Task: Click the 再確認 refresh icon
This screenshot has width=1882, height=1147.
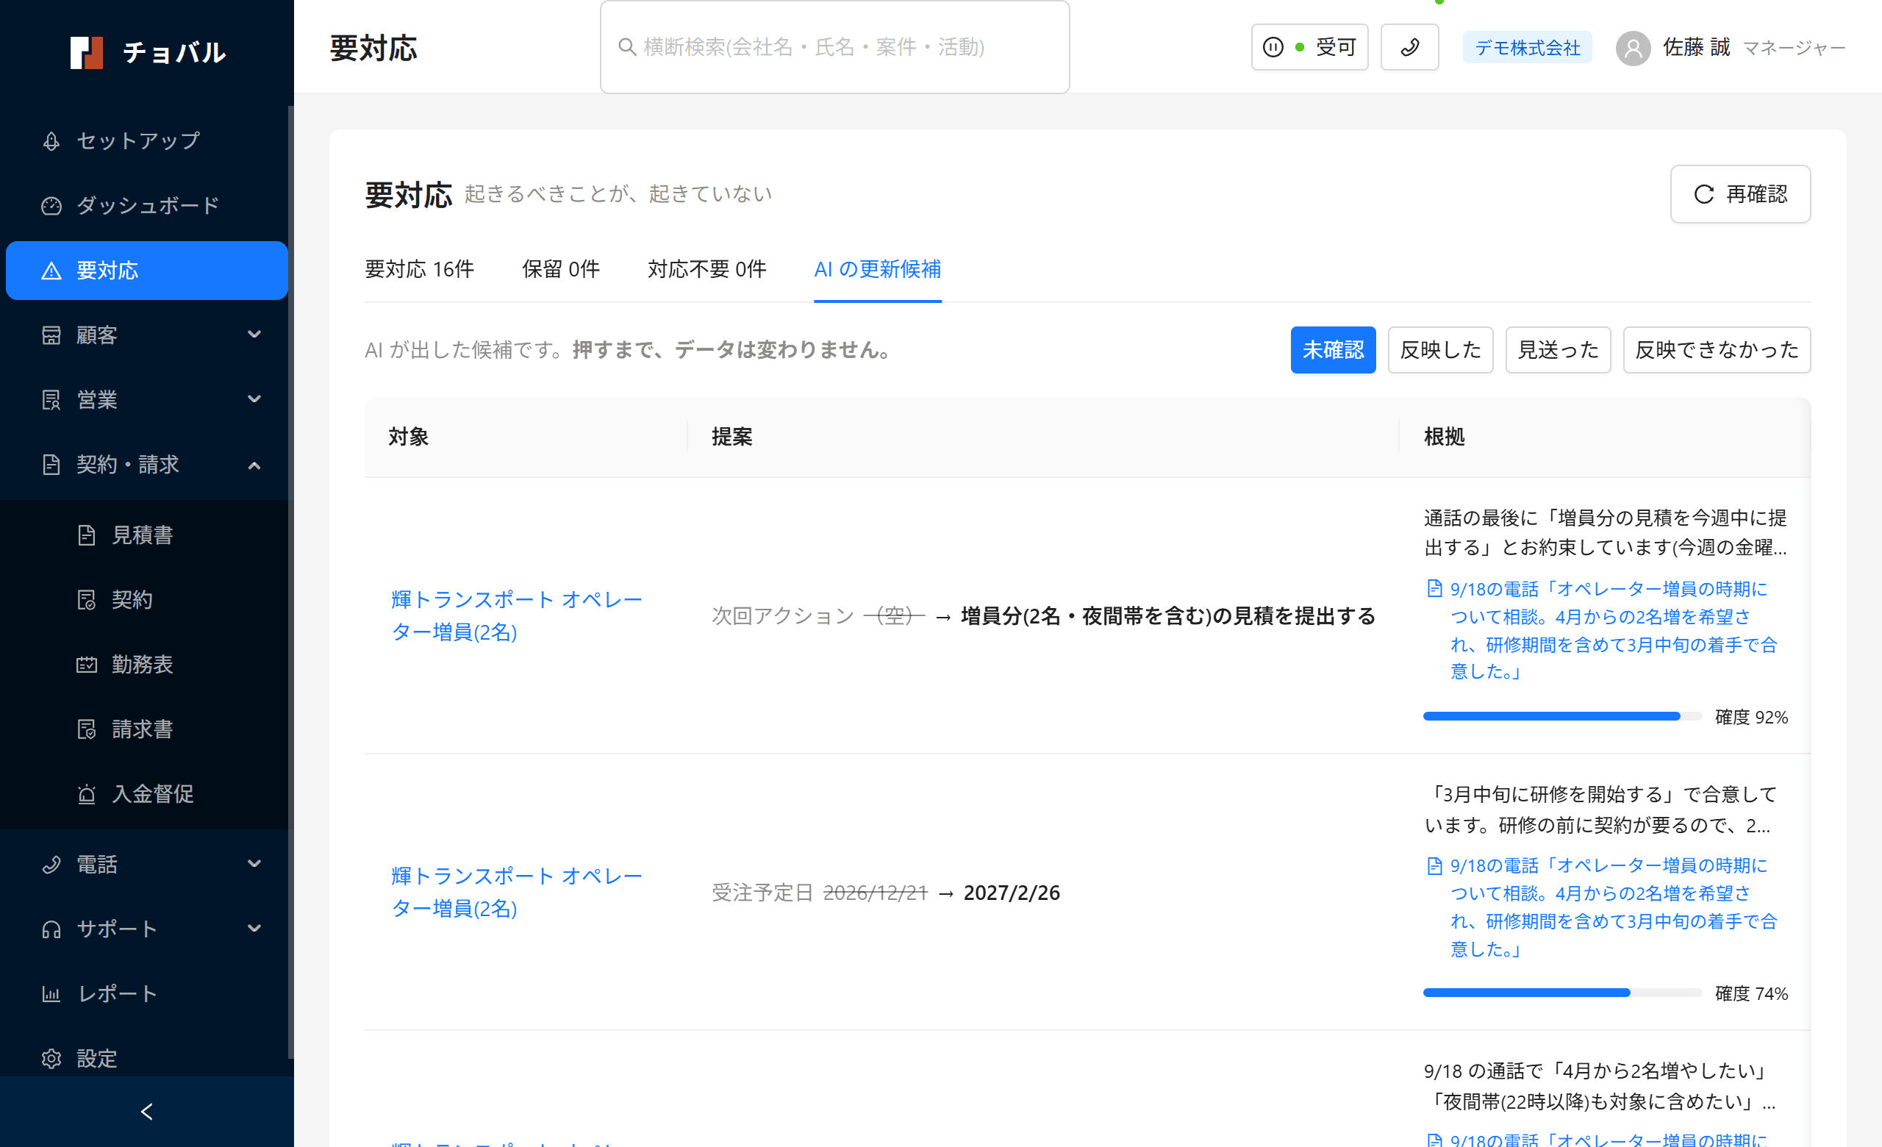Action: click(x=1704, y=195)
